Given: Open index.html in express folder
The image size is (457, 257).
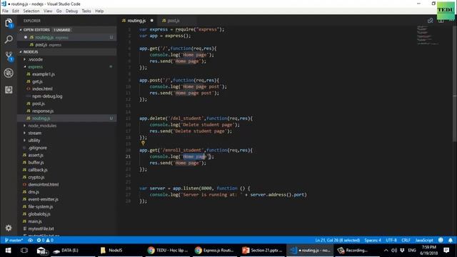Looking at the screenshot, I should pos(42,89).
